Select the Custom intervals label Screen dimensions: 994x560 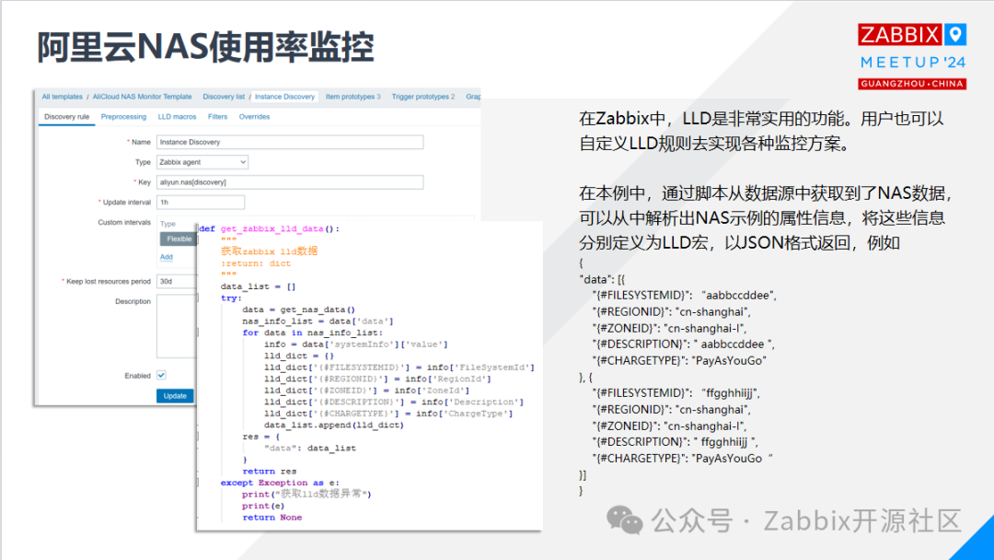click(x=124, y=223)
